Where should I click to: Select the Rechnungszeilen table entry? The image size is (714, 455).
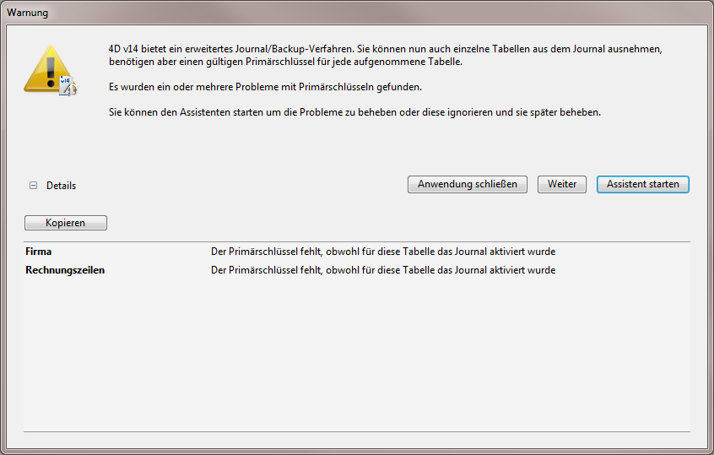pyautogui.click(x=65, y=270)
